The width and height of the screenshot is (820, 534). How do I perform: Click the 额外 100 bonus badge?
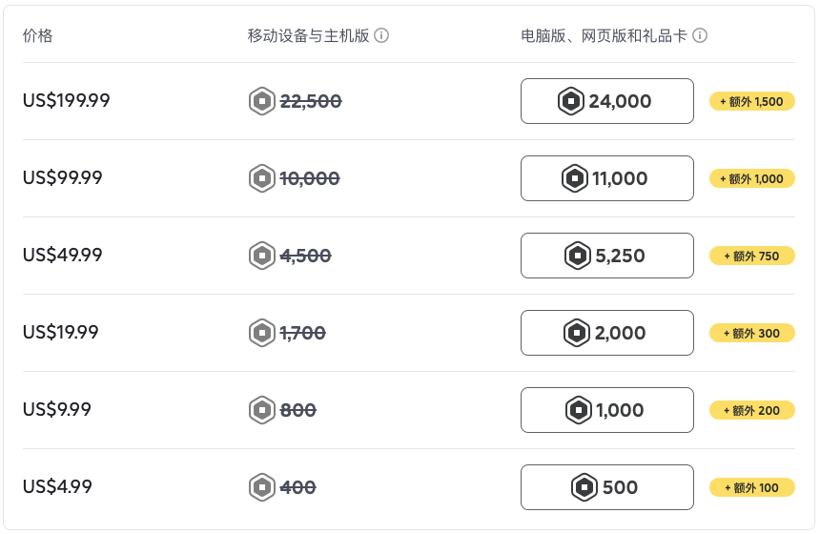click(x=751, y=487)
